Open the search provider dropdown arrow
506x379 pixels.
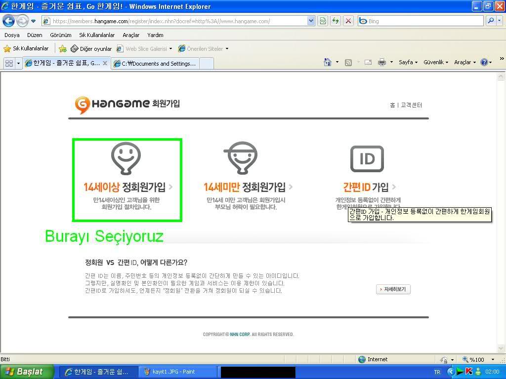click(x=500, y=21)
